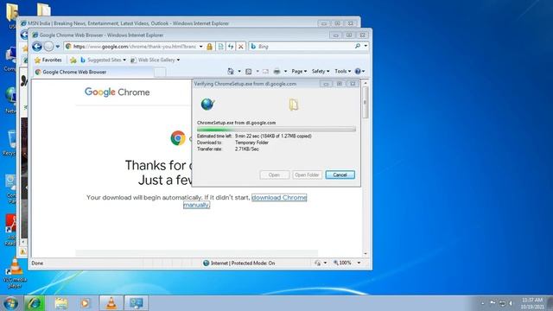Show hidden tray icons arrow
Screen dimensions: 553x311
482,303
